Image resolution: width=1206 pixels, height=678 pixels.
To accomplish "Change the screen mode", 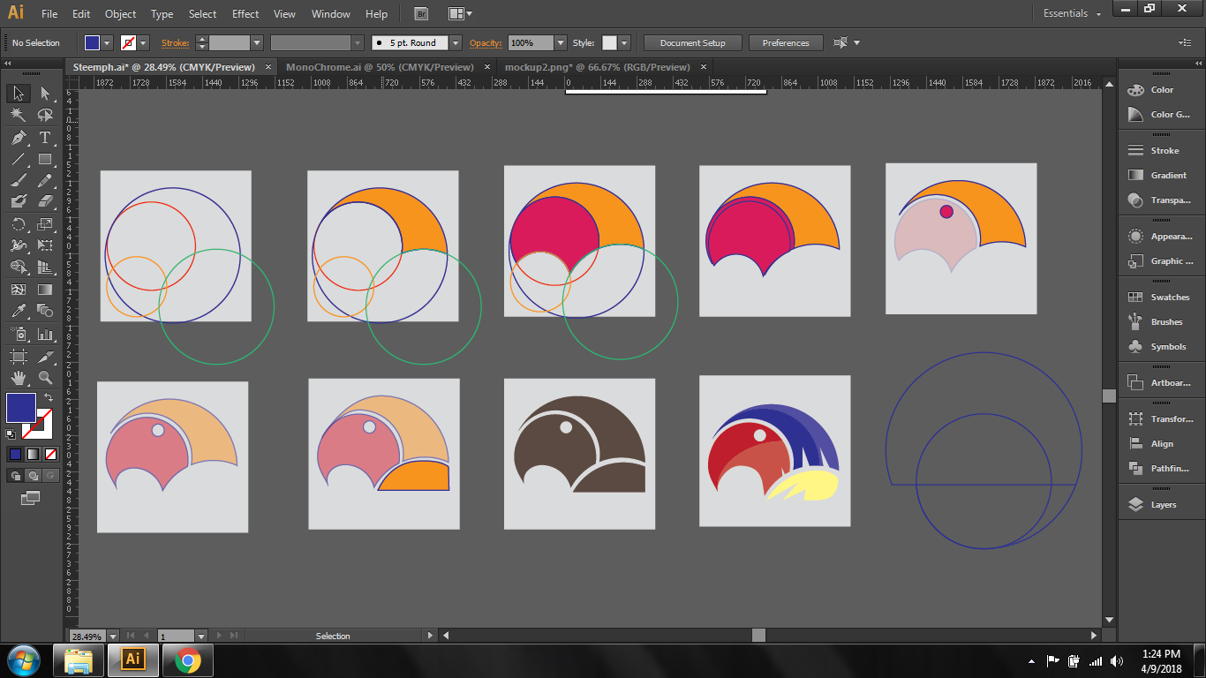I will click(30, 499).
